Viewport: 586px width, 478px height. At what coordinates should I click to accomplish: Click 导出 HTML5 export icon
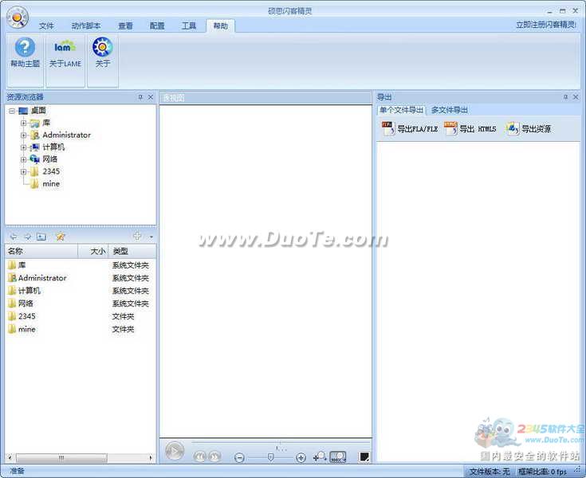[470, 129]
